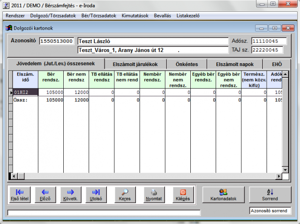Screen dimensions: 300x224
Task: Print using the Nyomtat button
Action: click(x=153, y=194)
